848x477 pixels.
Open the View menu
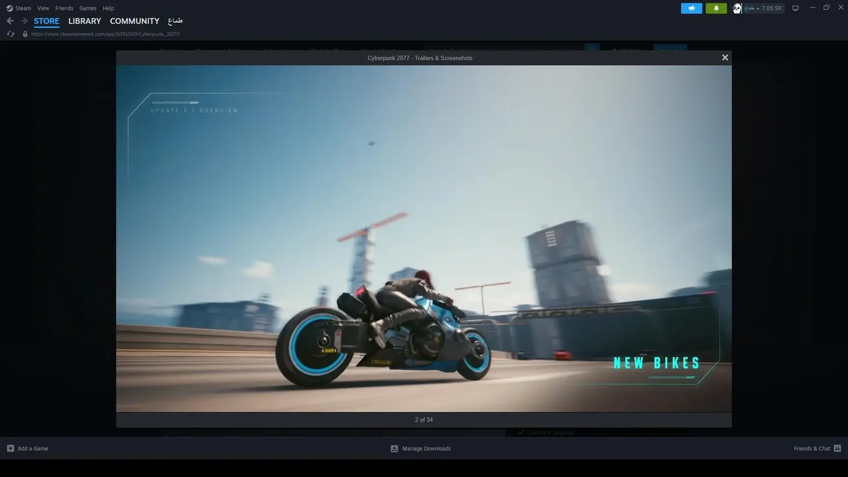(43, 8)
